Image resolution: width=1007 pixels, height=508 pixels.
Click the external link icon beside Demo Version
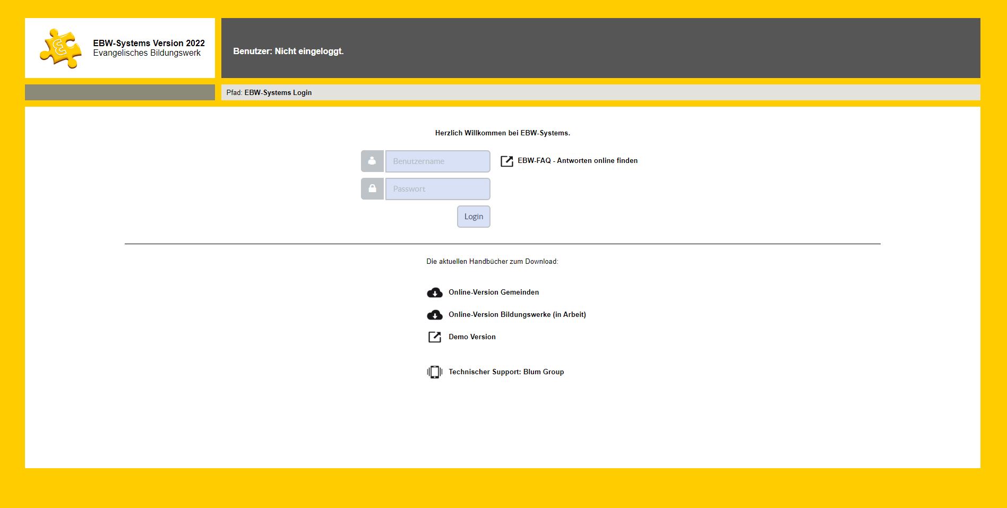[435, 337]
